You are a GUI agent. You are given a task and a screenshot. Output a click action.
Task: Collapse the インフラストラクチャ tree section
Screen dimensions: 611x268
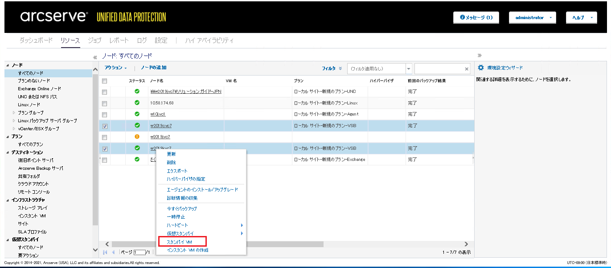click(8, 200)
